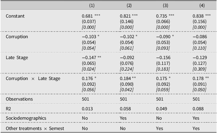
Task: Click the column (1) header
Action: pos(92,5)
